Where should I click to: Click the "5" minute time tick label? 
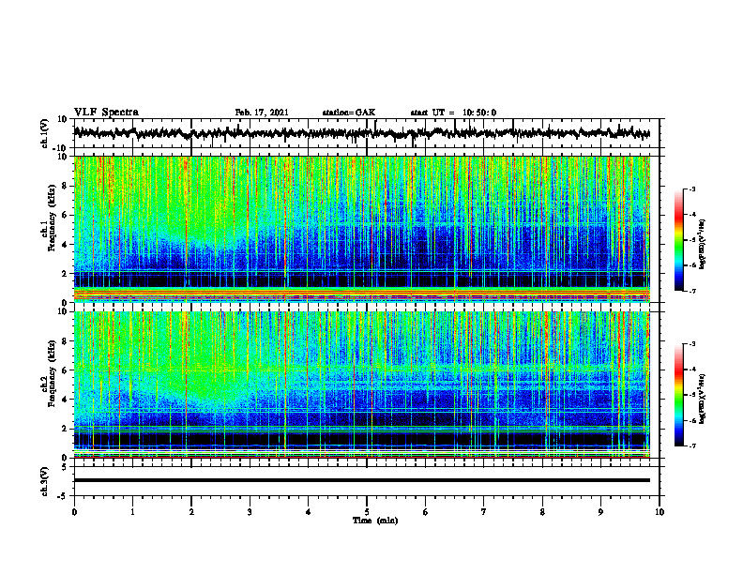(367, 512)
